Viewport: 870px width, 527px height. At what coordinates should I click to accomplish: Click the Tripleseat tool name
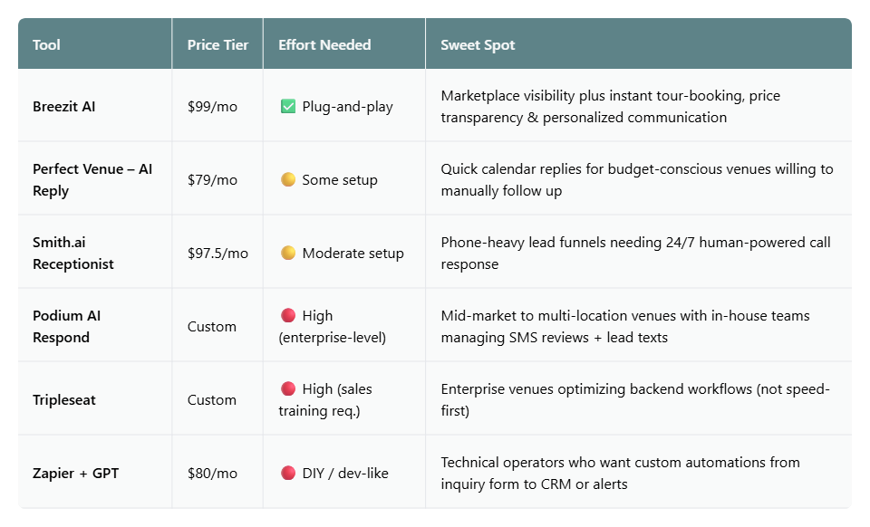point(63,399)
